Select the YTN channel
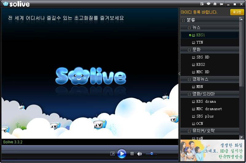 (210, 42)
